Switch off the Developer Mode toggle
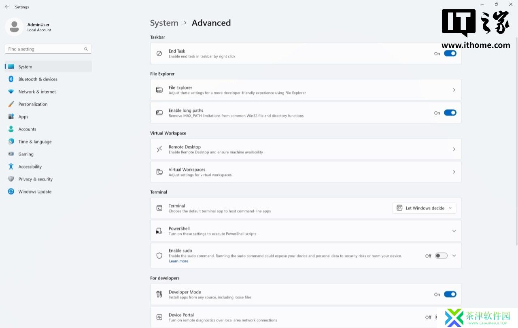 pyautogui.click(x=450, y=294)
